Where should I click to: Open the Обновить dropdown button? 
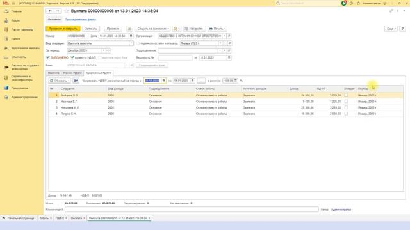click(x=60, y=80)
